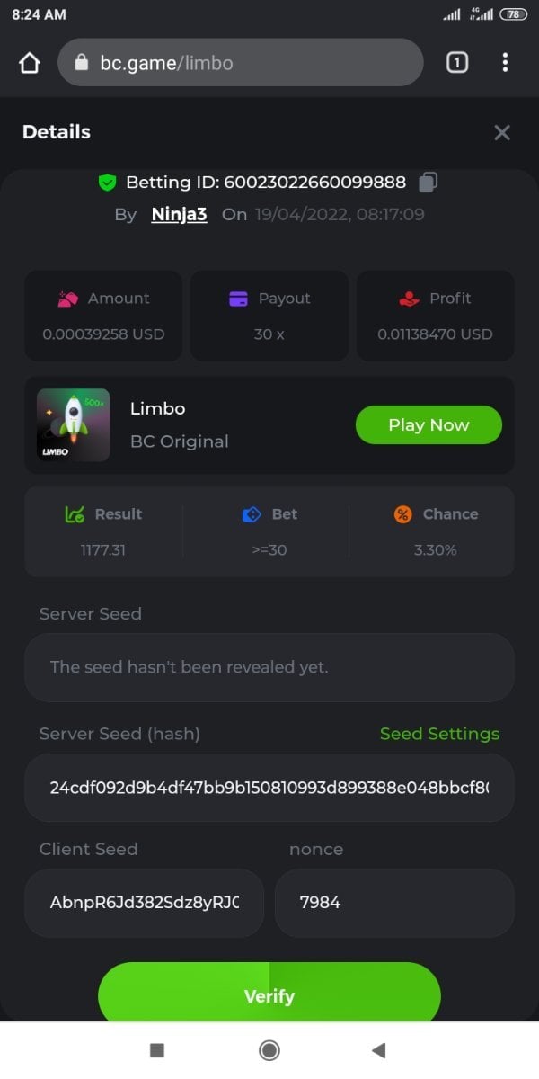Tap the browser address bar
Image resolution: width=539 pixels, height=1079 pixels.
click(x=252, y=63)
